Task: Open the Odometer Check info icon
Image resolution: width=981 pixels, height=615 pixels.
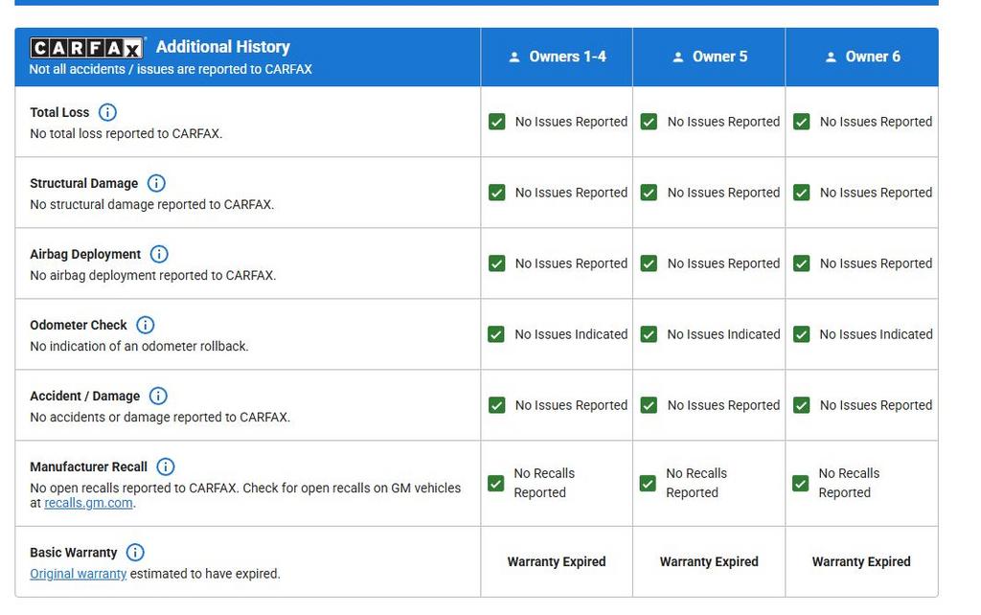Action: coord(146,325)
